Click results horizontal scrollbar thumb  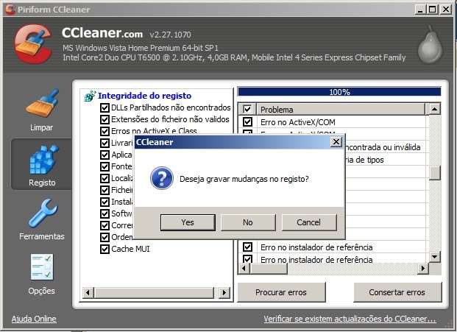tap(269, 268)
